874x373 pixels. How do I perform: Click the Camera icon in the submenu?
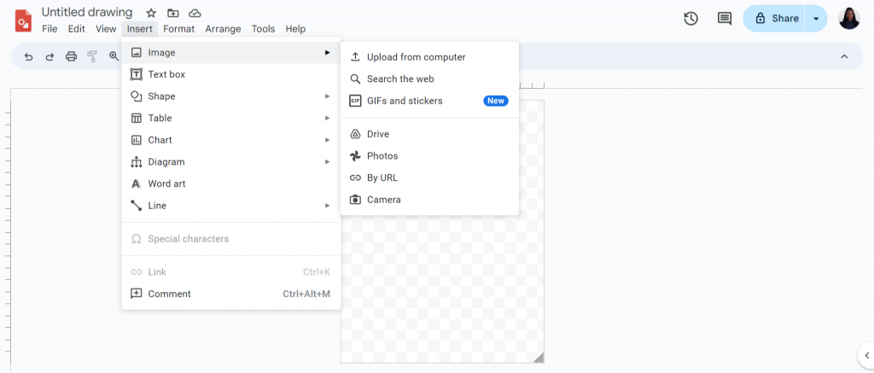355,200
